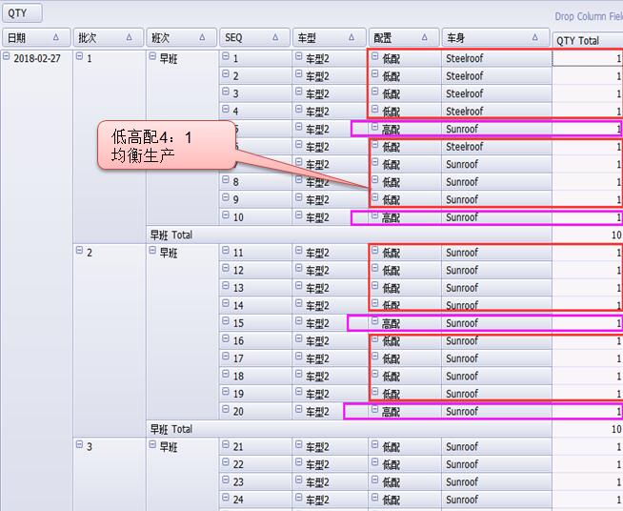The height and width of the screenshot is (511, 623).
Task: Collapse batch 1 group
Action: point(80,57)
